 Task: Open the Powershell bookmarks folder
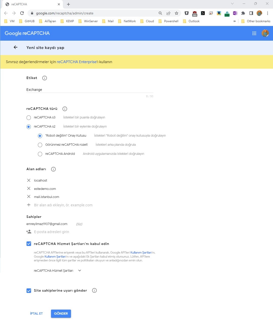click(168, 21)
